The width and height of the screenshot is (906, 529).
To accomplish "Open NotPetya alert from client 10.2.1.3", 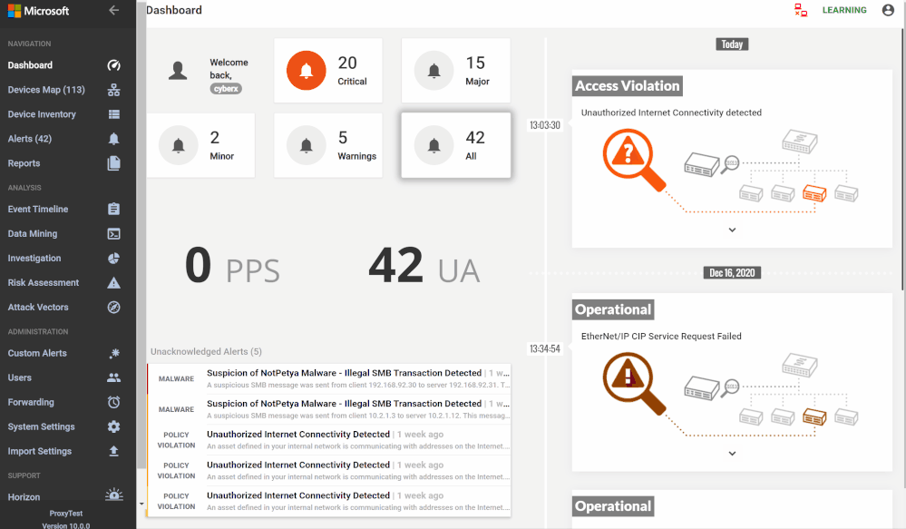I will [329, 409].
